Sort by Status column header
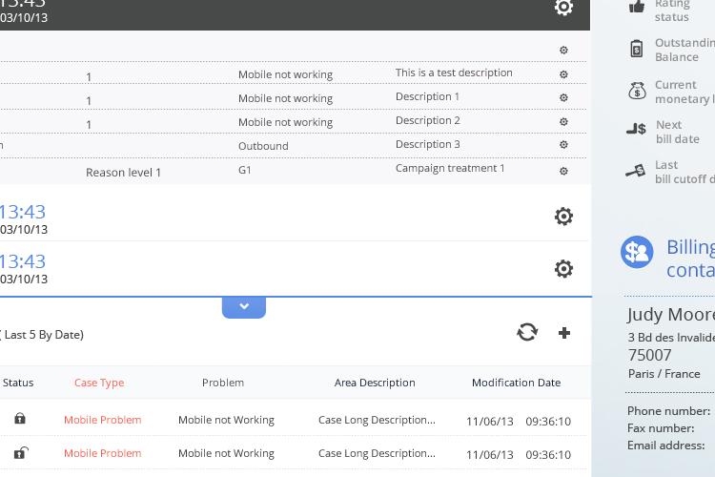715x477 pixels. click(x=18, y=383)
